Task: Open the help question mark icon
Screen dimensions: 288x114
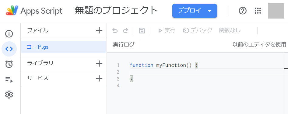Action: [x=242, y=11]
